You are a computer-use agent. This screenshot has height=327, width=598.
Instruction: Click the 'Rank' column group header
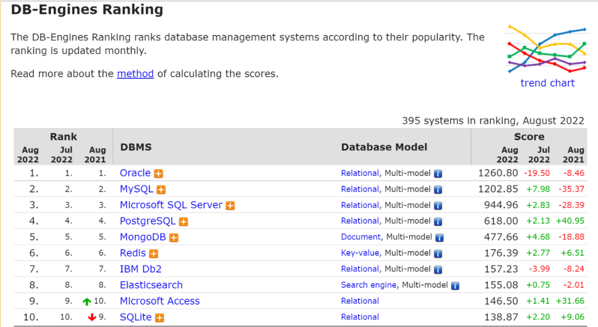pos(63,136)
